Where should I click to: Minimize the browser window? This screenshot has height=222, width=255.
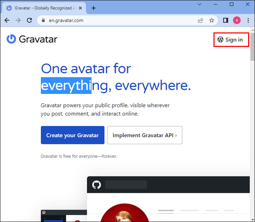pyautogui.click(x=216, y=4)
